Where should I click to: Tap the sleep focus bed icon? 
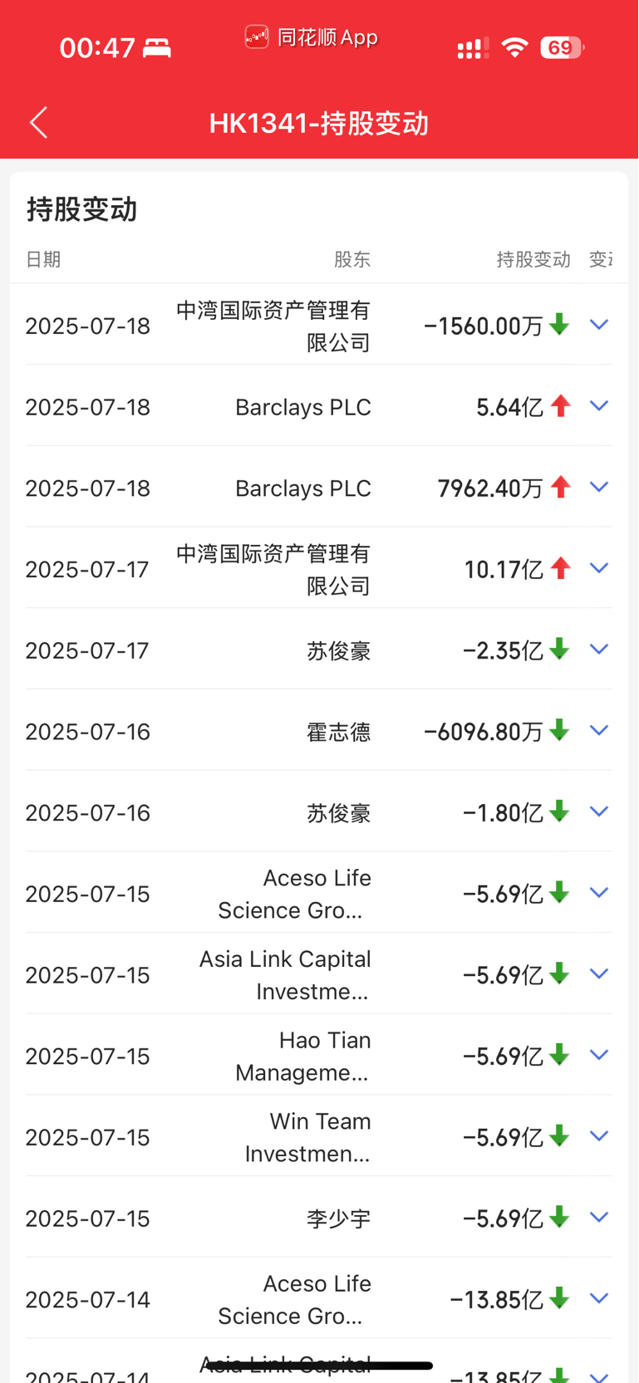pos(156,48)
